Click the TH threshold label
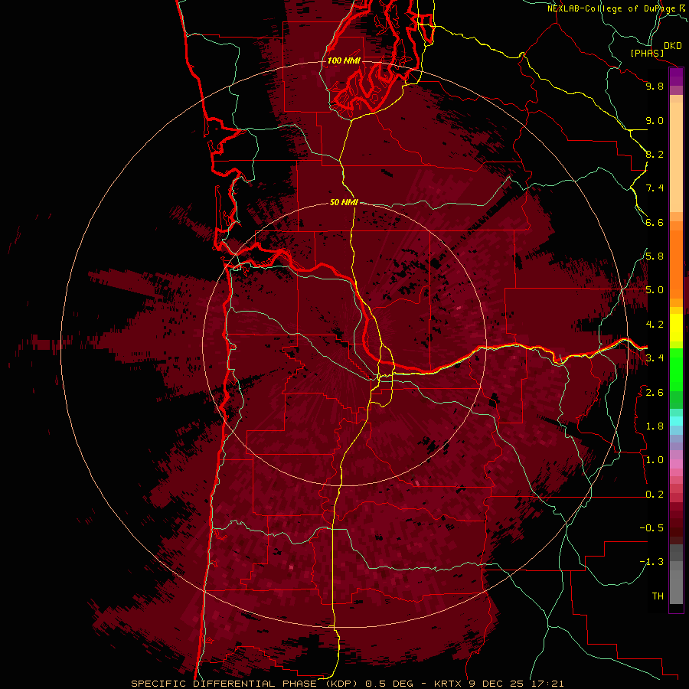 658,596
